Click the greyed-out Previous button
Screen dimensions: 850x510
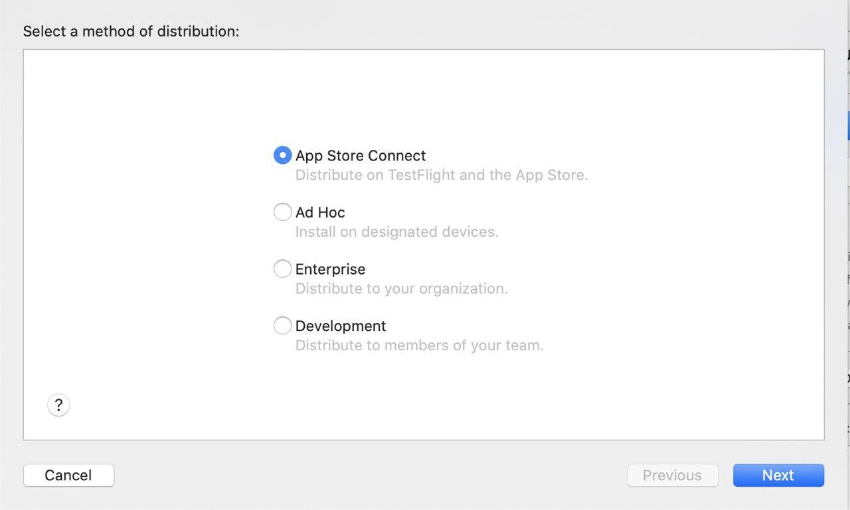pyautogui.click(x=672, y=475)
